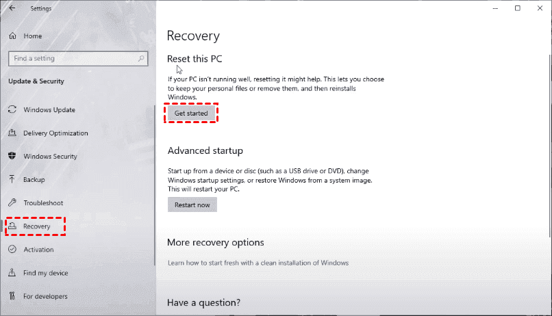Click the search magnifier icon
Viewport: 552px width, 316px height.
click(142, 59)
